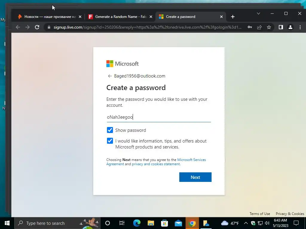Image resolution: width=306 pixels, height=229 pixels.
Task: Open the Chrome profile avatar
Action: click(290, 27)
